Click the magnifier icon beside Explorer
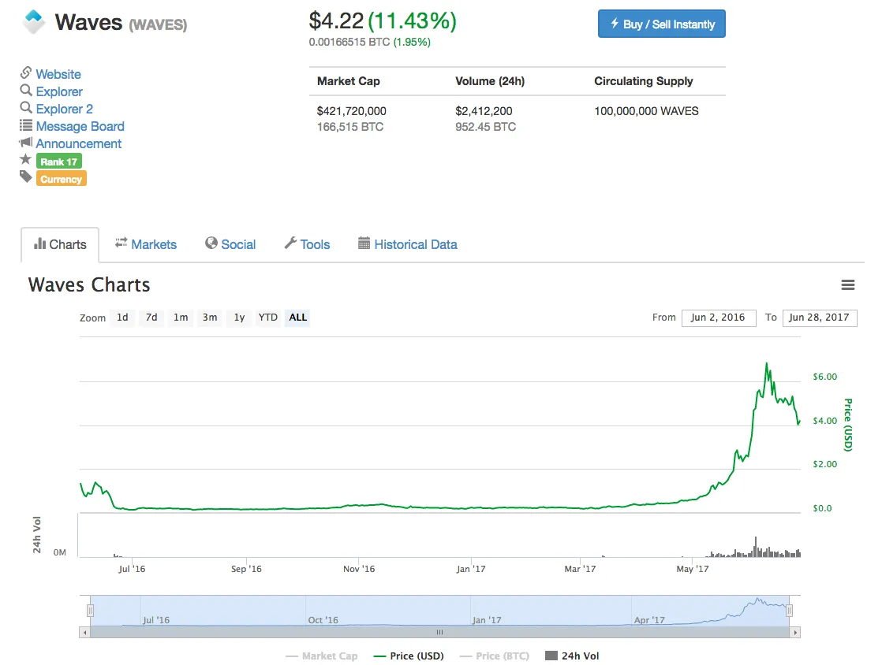This screenshot has width=882, height=665. pyautogui.click(x=26, y=91)
